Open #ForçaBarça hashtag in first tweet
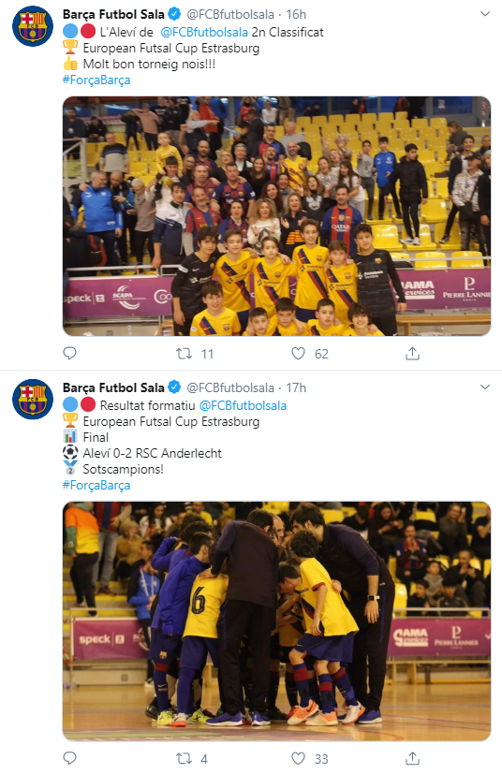The image size is (502, 774). click(x=96, y=80)
